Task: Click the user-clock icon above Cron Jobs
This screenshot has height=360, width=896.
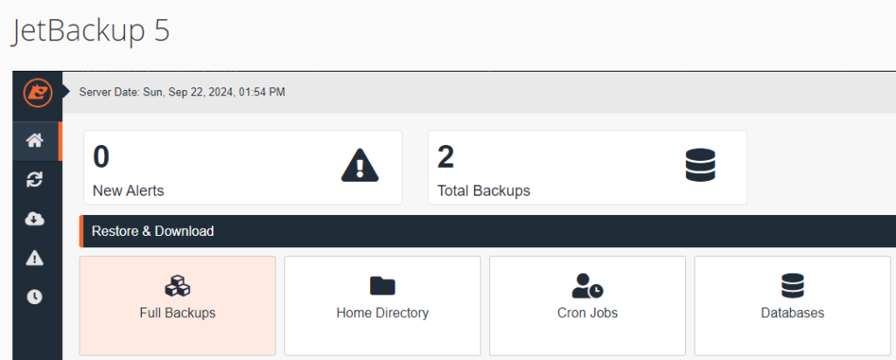Action: (x=587, y=286)
